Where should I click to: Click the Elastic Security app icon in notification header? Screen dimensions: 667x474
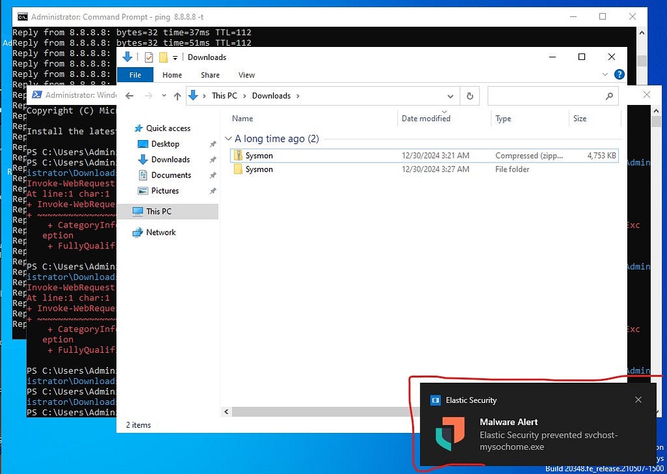[x=435, y=400]
